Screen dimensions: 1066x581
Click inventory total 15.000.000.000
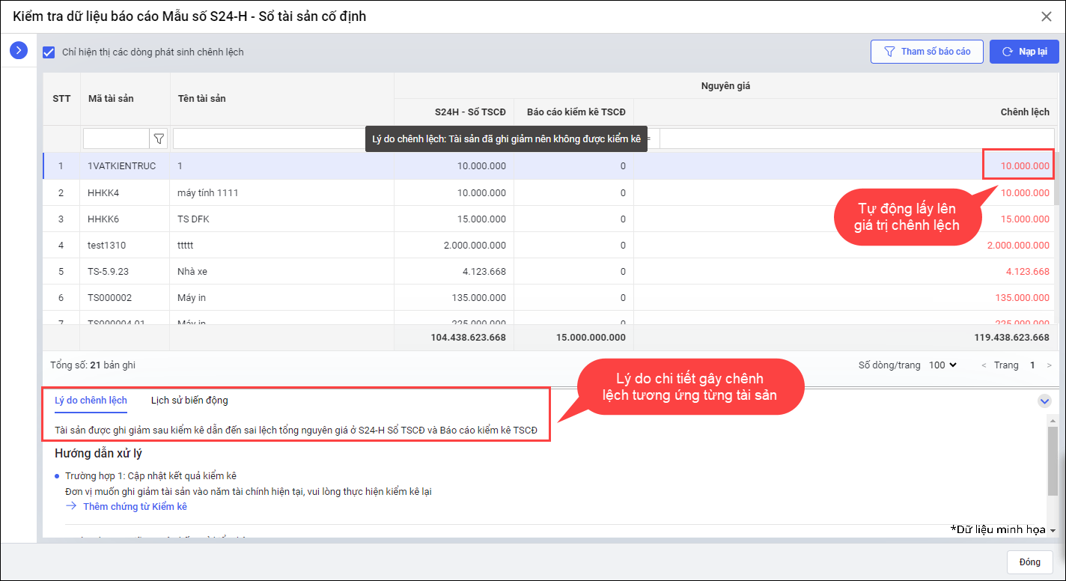click(x=591, y=338)
